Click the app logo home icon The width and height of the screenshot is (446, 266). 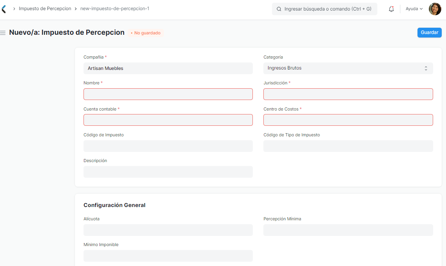tap(4, 9)
